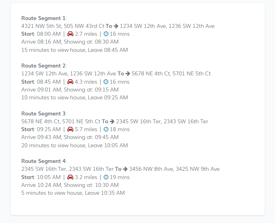Click the clock icon beside 19 mins
The width and height of the screenshot is (275, 223).
click(x=106, y=177)
